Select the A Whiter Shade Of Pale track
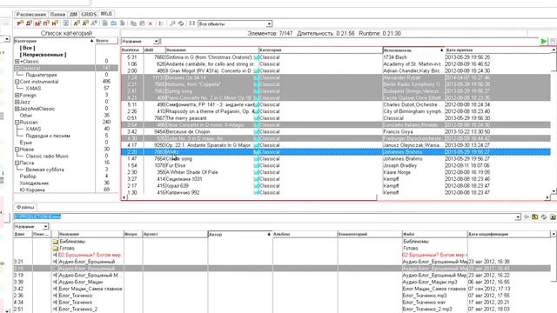This screenshot has height=313, width=557. (336, 172)
